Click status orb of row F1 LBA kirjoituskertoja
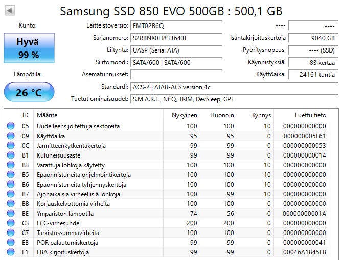This screenshot has height=260, width=343. [11, 252]
